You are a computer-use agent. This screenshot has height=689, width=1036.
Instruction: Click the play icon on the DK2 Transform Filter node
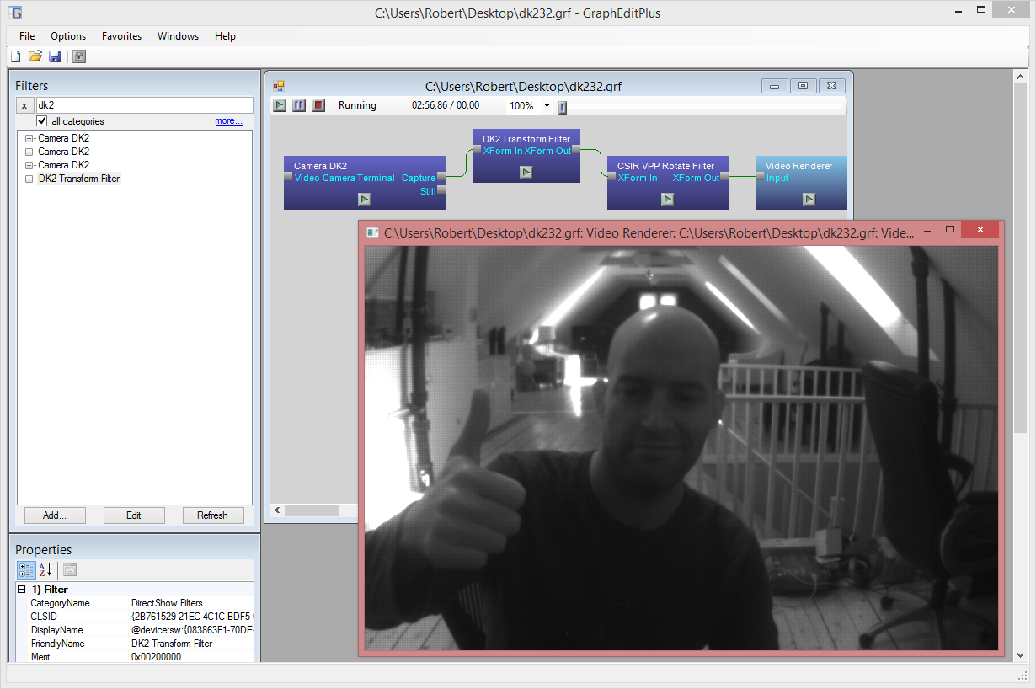click(x=526, y=173)
